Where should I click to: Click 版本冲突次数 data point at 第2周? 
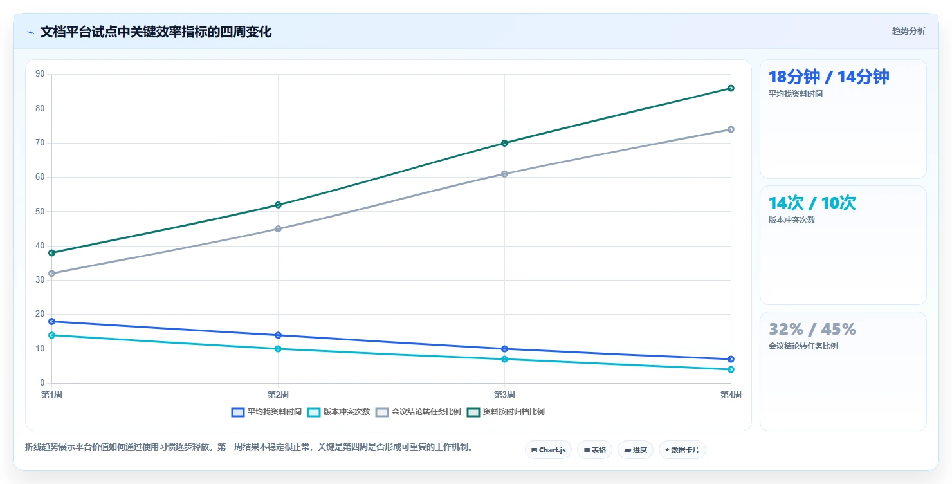pos(278,349)
